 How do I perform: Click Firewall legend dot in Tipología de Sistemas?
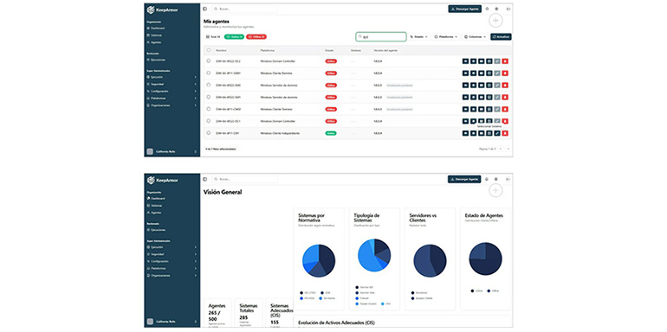(x=356, y=298)
